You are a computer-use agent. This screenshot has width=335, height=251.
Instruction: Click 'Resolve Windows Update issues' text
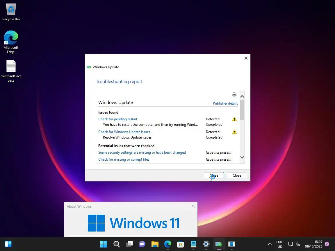[127, 137]
